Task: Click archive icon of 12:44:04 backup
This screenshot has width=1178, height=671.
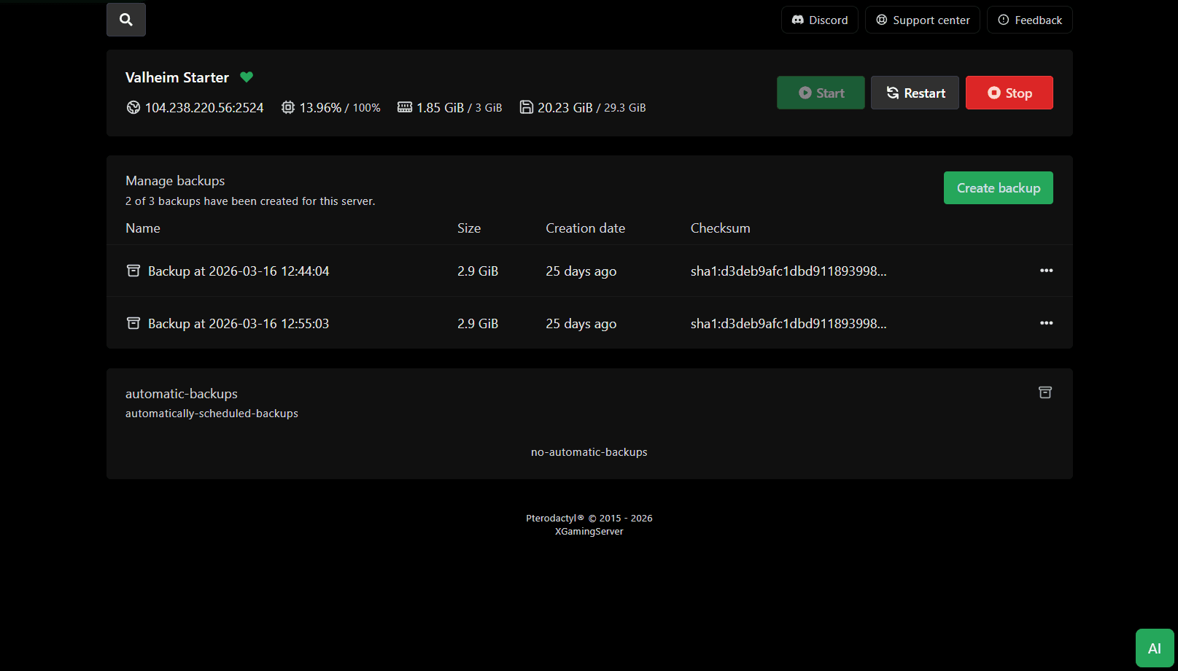Action: click(x=133, y=271)
